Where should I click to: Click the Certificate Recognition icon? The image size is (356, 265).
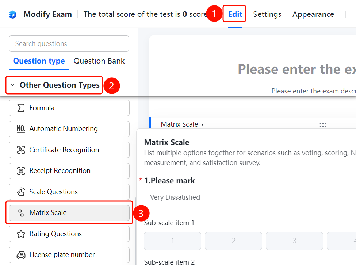click(x=21, y=150)
